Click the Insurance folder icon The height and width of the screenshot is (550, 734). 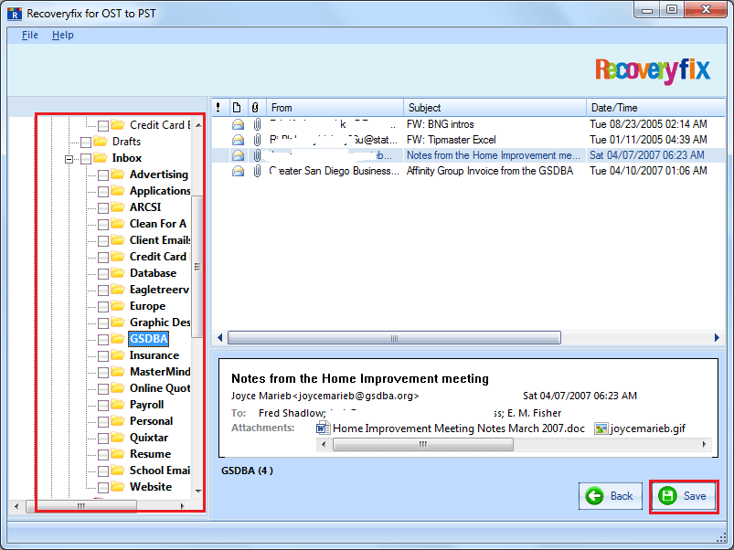click(118, 355)
